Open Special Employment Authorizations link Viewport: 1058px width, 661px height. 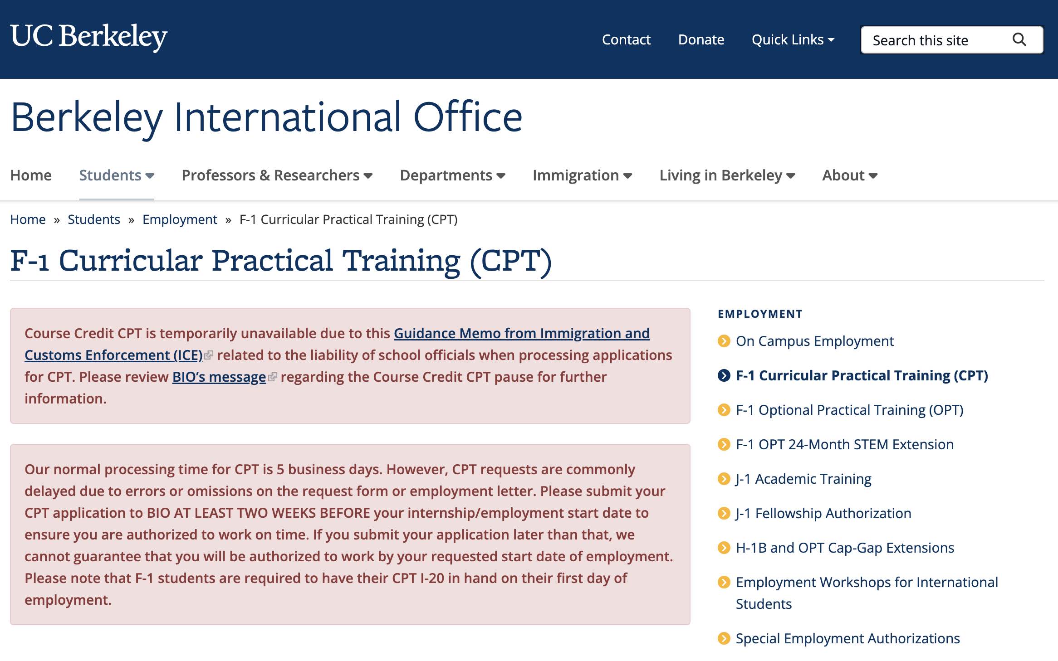pos(848,638)
